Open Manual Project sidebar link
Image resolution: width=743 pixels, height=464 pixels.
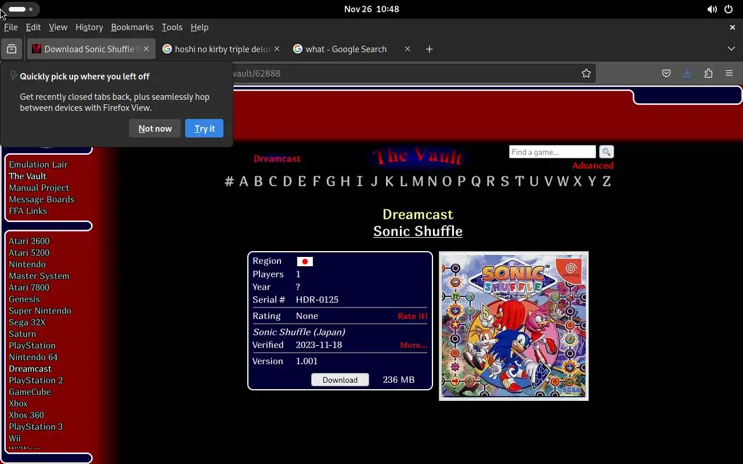39,188
